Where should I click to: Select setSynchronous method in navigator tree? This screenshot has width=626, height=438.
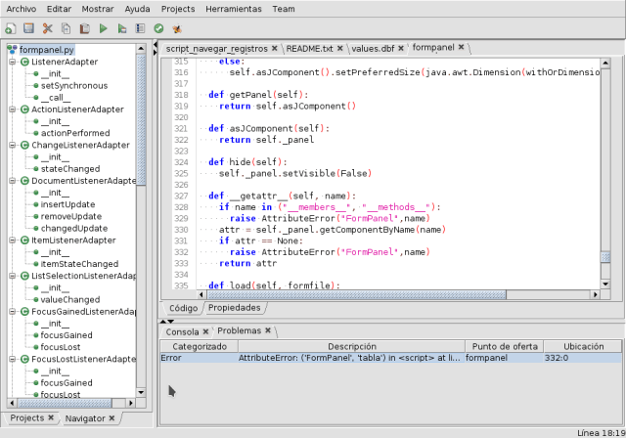(74, 86)
